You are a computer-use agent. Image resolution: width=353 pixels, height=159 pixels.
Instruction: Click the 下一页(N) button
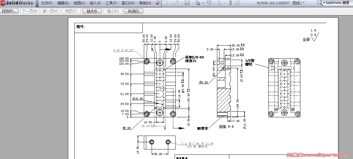click(30, 11)
